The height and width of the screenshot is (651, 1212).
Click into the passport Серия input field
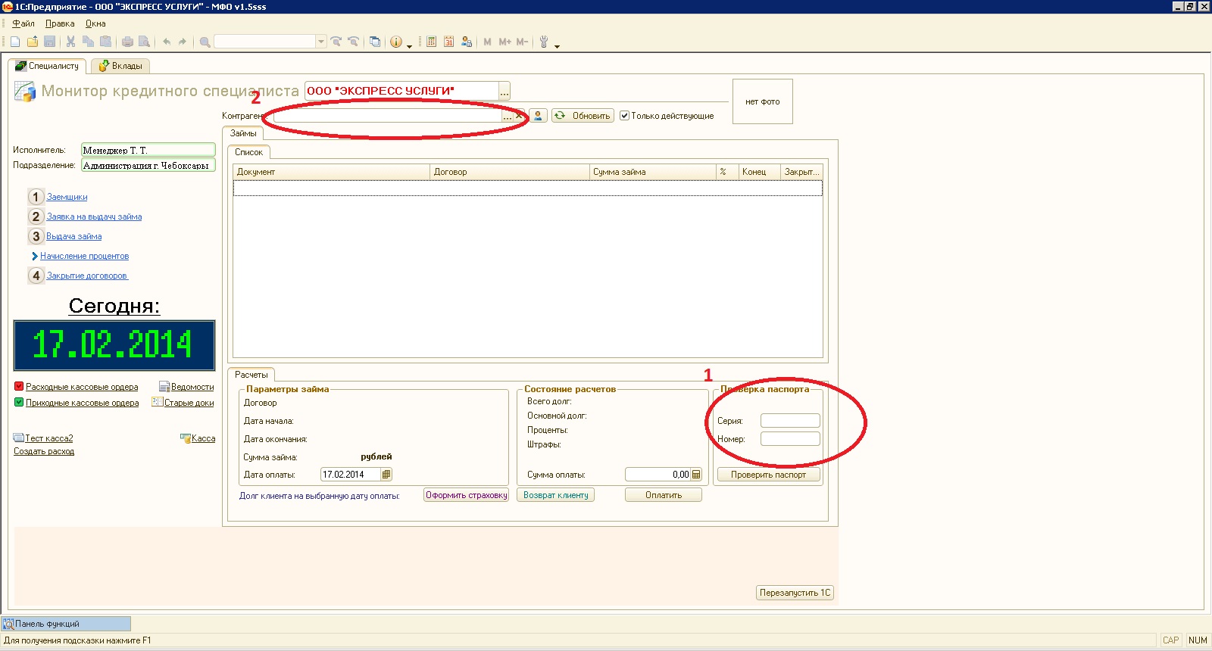tap(790, 421)
